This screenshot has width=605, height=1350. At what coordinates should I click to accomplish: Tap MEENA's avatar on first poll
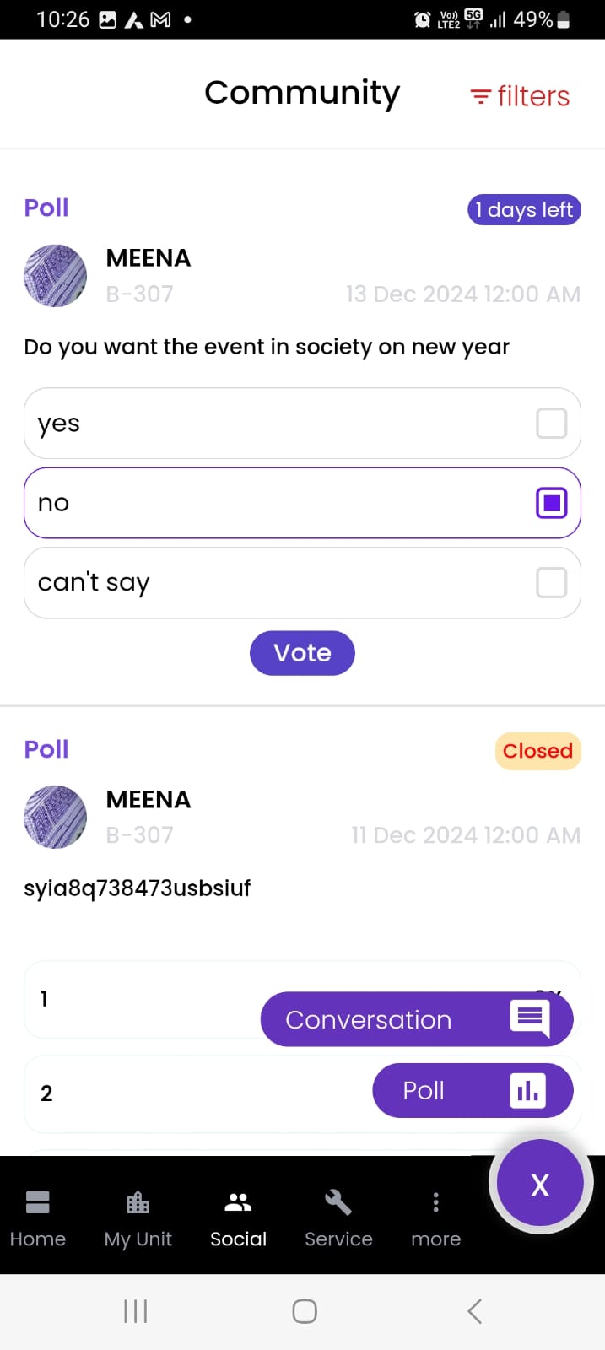tap(55, 276)
